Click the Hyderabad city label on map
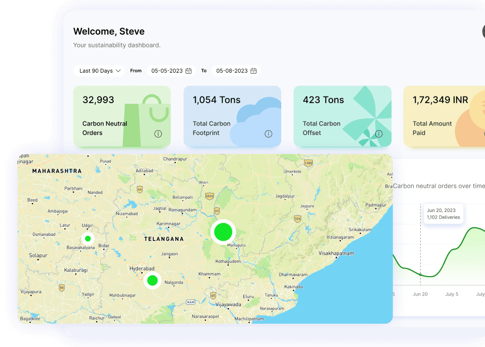485x347 pixels. [x=142, y=269]
